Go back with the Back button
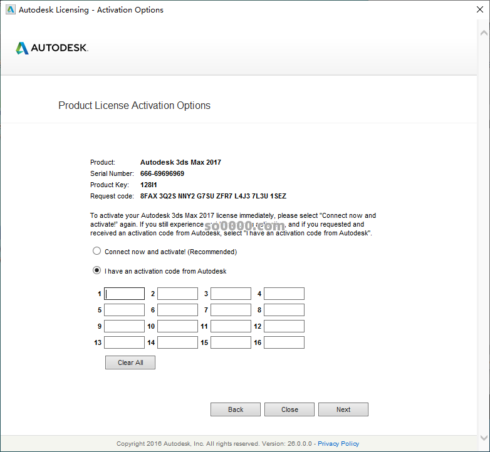The image size is (490, 452). click(236, 409)
